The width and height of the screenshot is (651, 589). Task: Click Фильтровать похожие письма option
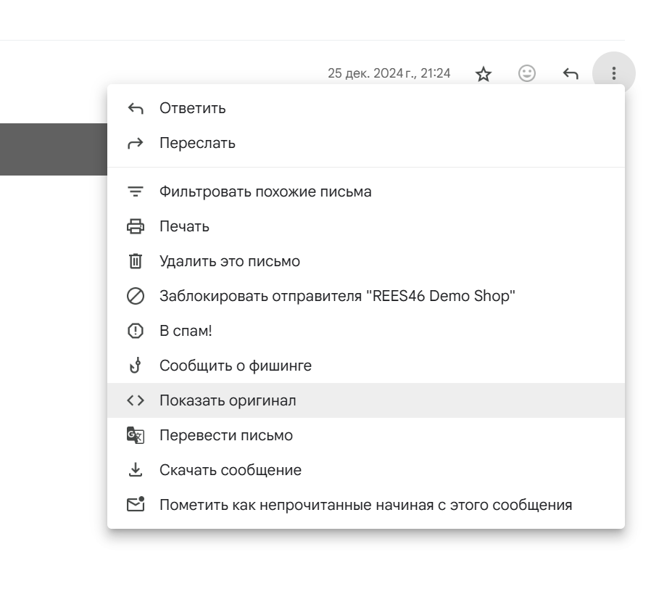[x=366, y=192]
